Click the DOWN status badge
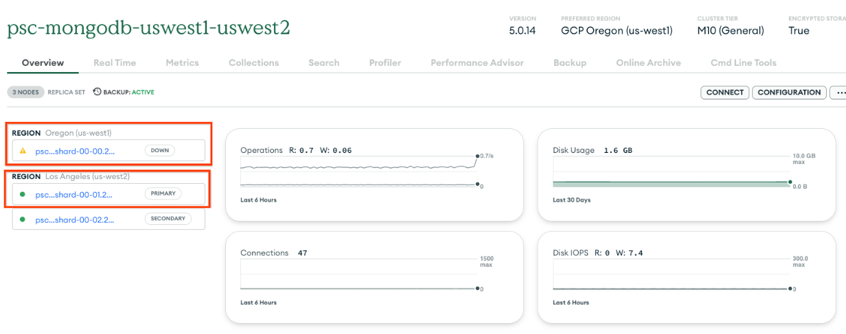The height and width of the screenshot is (334, 846). (159, 150)
